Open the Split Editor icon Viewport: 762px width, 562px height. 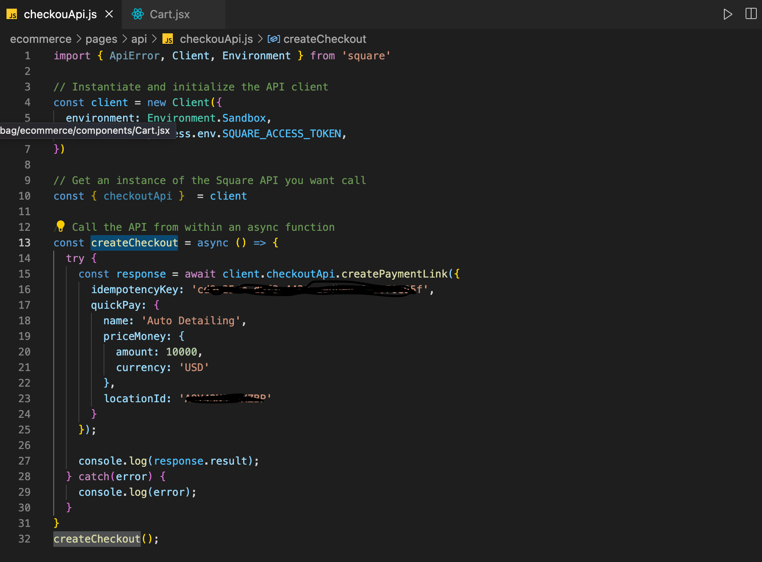coord(750,14)
